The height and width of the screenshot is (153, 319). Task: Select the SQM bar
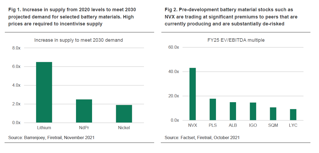tap(273, 114)
